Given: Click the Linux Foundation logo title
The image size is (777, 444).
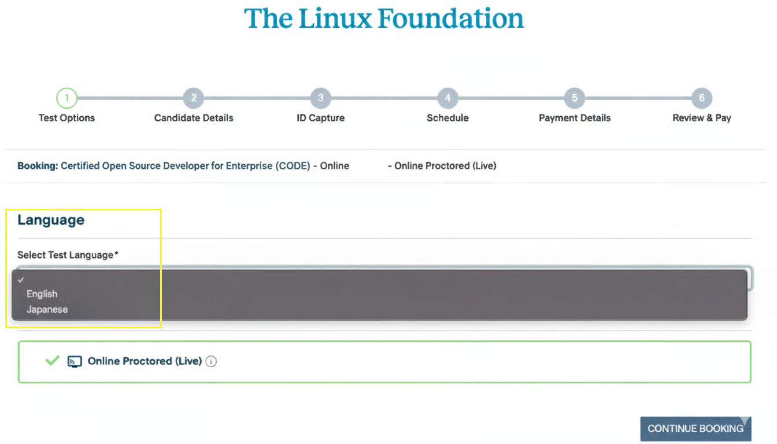Looking at the screenshot, I should pos(384,18).
